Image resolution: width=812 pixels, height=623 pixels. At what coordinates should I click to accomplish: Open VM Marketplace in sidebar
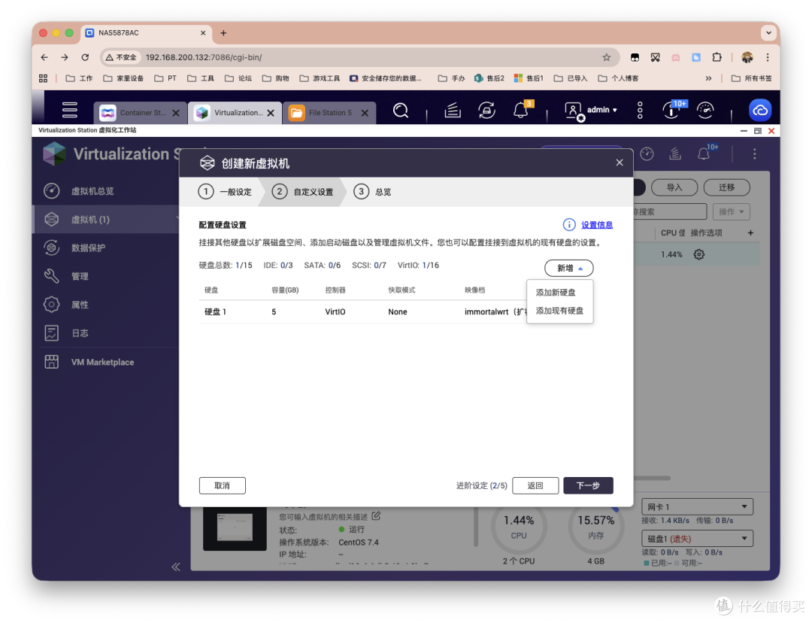[105, 363]
